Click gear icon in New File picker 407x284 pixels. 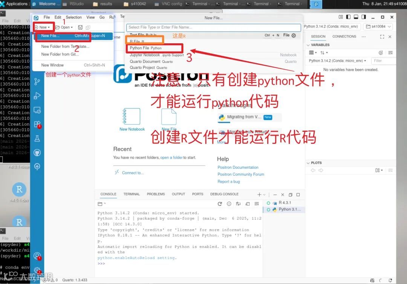tap(294, 35)
